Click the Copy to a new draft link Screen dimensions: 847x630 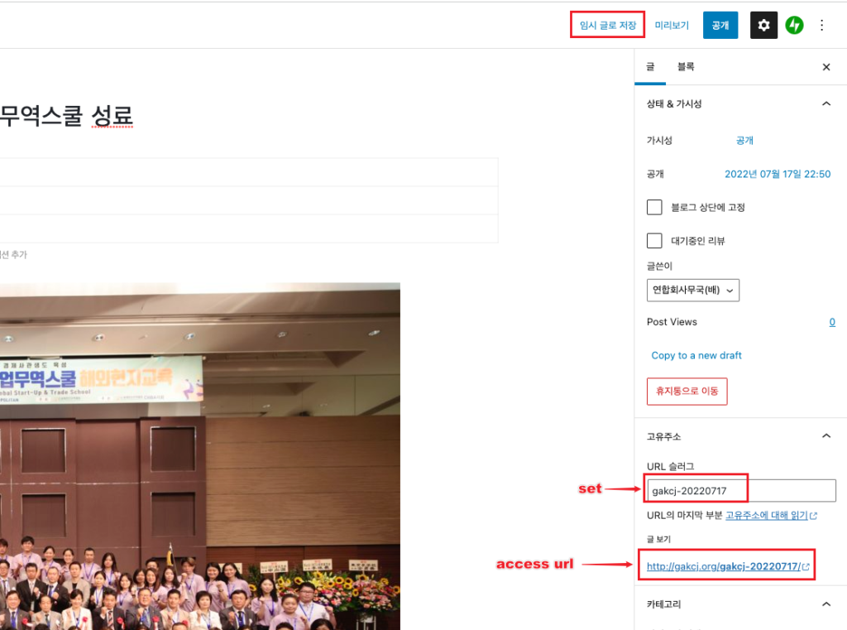coord(696,355)
